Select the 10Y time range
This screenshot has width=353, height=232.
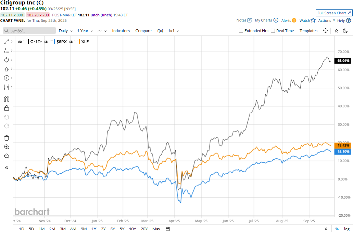pos(133,229)
